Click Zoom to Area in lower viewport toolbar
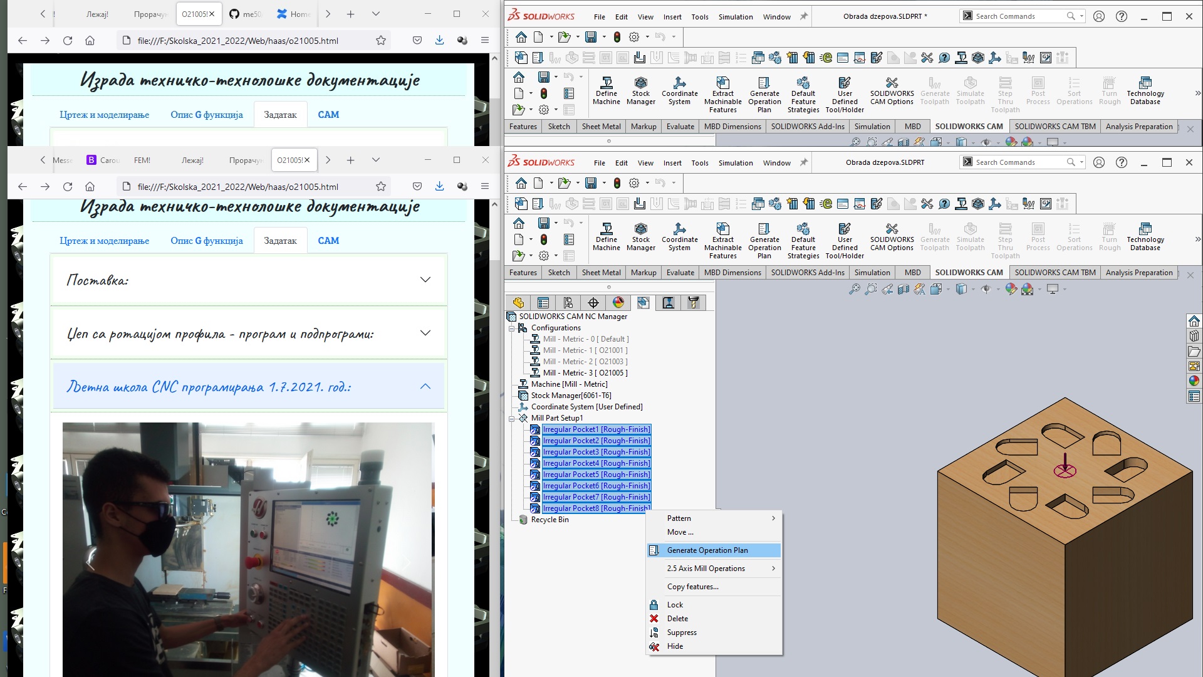Viewport: 1203px width, 677px height. tap(870, 289)
